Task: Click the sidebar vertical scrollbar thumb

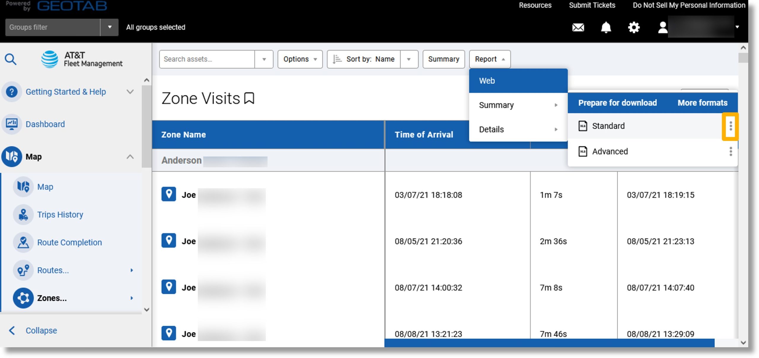Action: pyautogui.click(x=146, y=126)
